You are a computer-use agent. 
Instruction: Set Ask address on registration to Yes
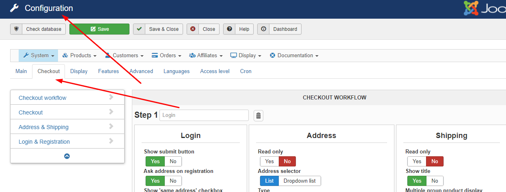click(x=155, y=181)
